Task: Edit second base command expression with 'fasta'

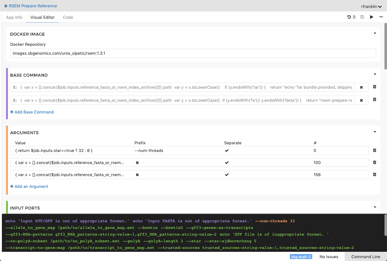Action: click(x=183, y=100)
